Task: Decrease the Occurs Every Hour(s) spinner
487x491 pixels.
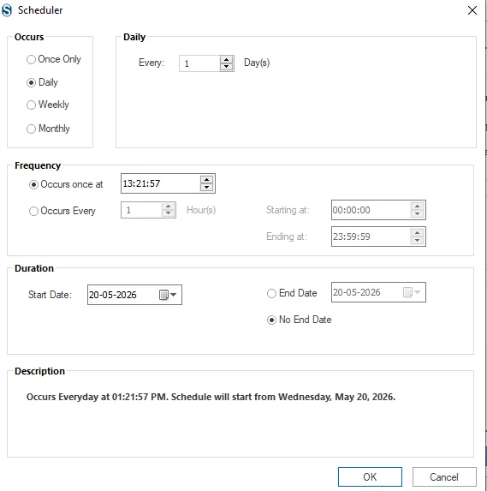Action: pos(169,213)
